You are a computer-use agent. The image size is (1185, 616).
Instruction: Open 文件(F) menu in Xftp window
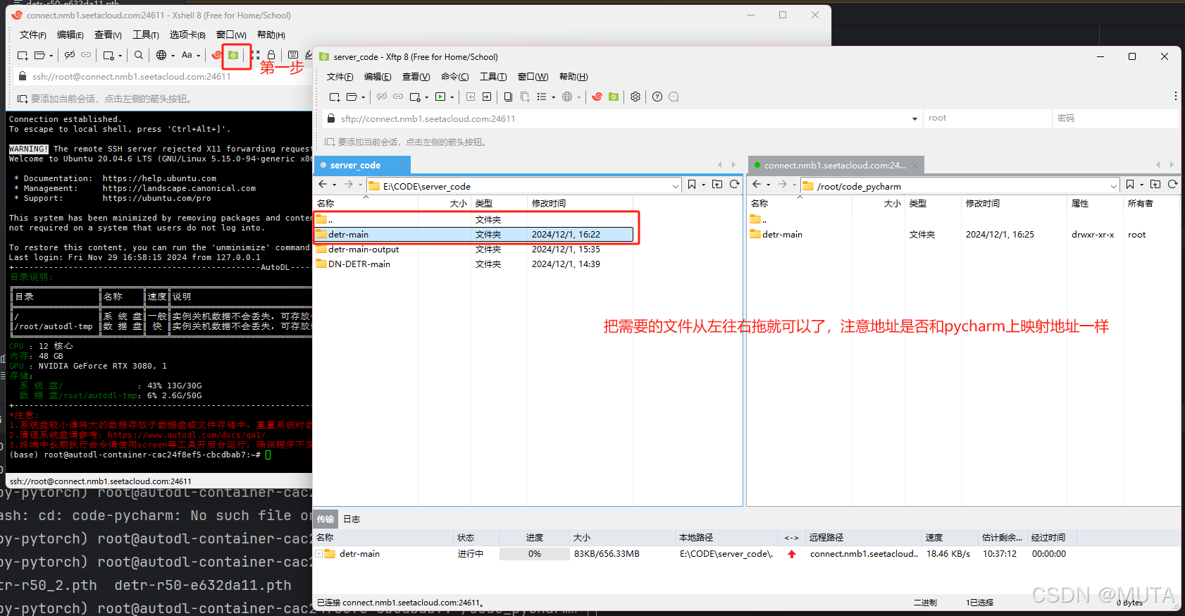(x=340, y=77)
